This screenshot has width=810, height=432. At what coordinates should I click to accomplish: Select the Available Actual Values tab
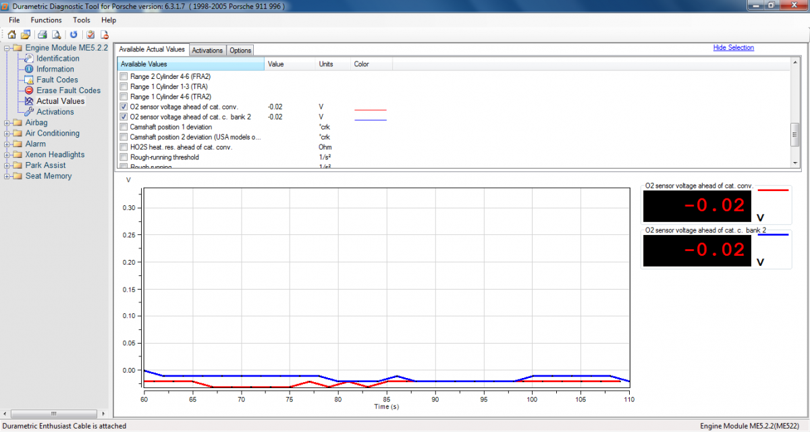(x=152, y=49)
